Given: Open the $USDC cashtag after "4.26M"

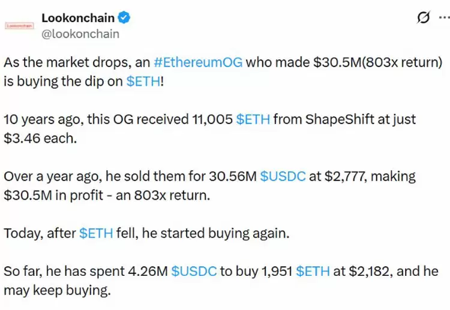Looking at the screenshot, I should pos(194,271).
